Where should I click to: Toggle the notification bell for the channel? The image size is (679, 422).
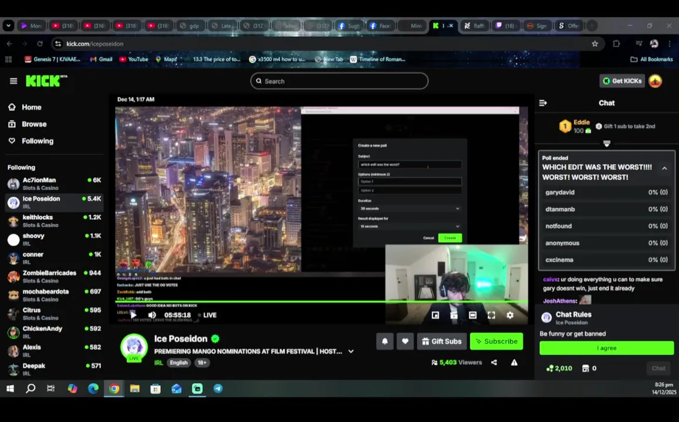[385, 341]
